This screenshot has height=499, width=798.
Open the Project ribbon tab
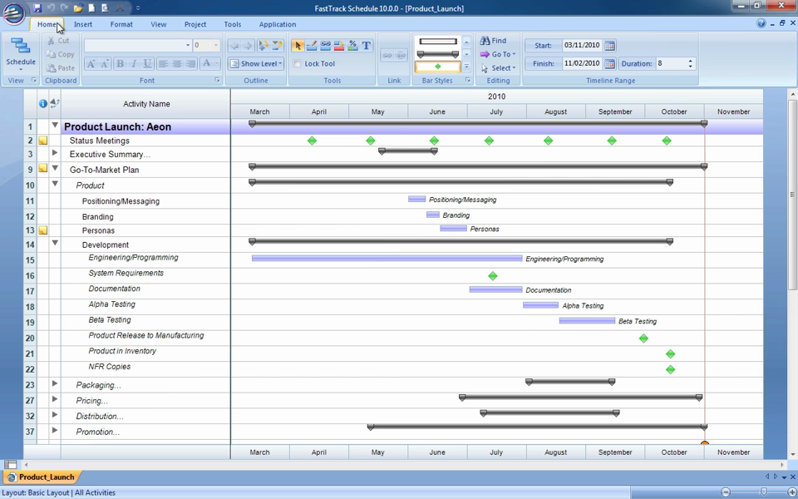(x=195, y=24)
